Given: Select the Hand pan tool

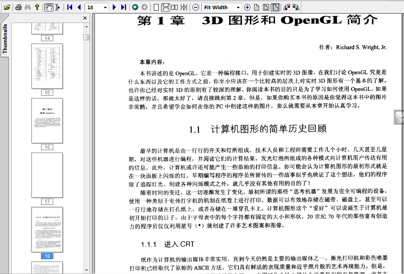Looking at the screenshot, I should 49,7.
